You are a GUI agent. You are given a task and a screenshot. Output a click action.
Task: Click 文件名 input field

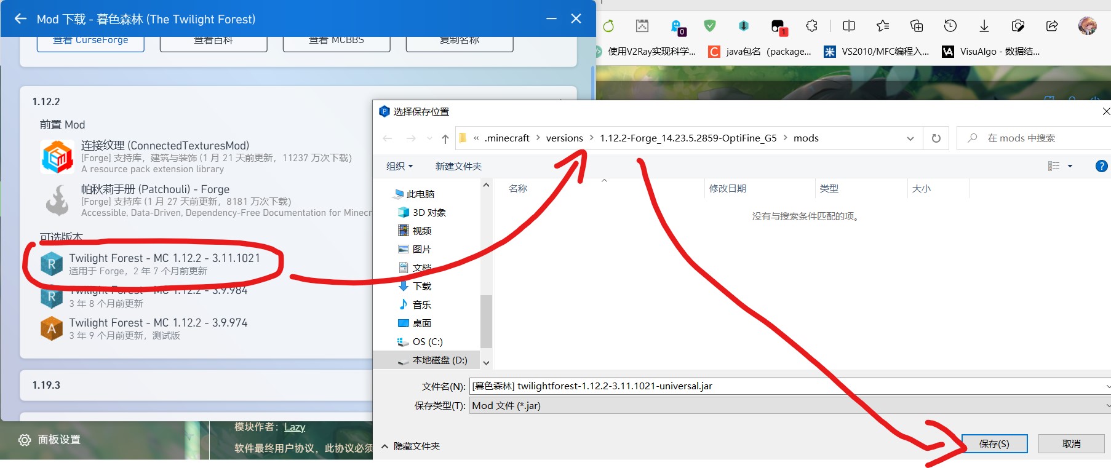[x=790, y=386]
